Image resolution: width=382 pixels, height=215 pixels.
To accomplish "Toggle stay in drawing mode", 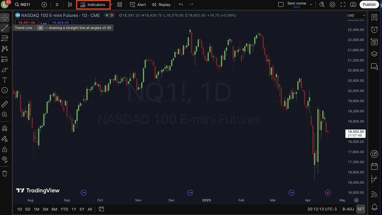I will pos(5,139).
